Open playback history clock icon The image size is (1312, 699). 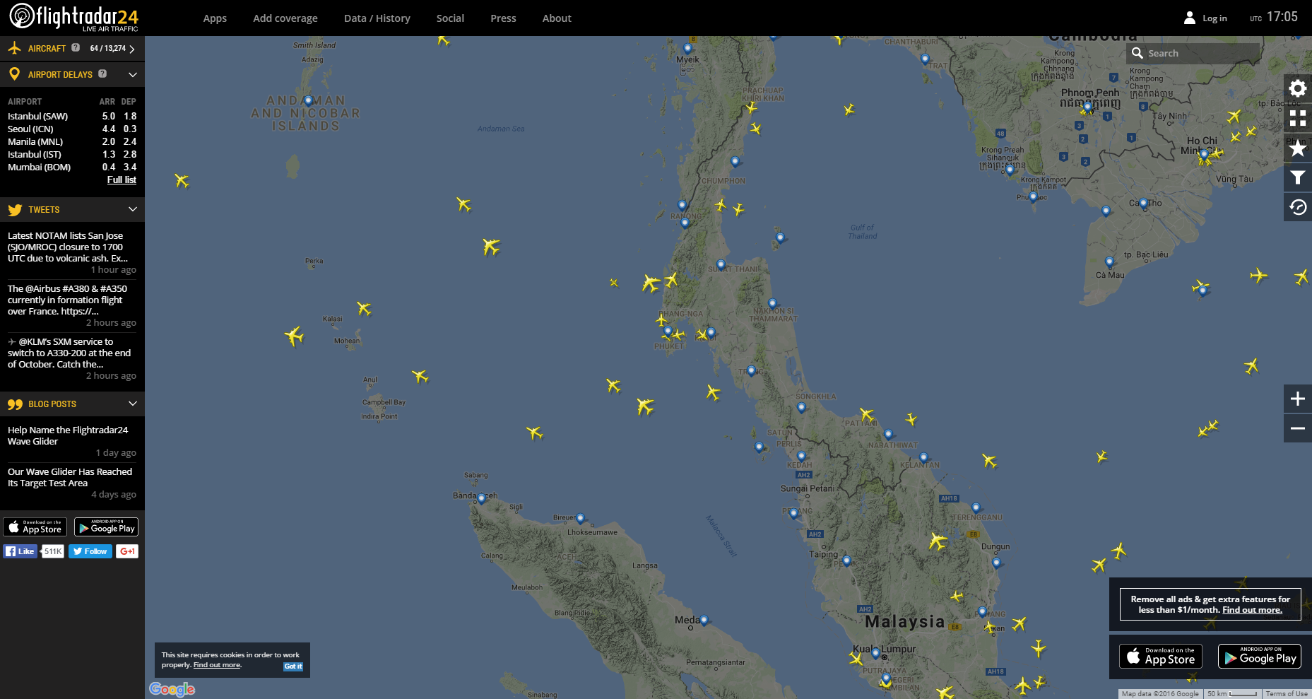(x=1298, y=207)
